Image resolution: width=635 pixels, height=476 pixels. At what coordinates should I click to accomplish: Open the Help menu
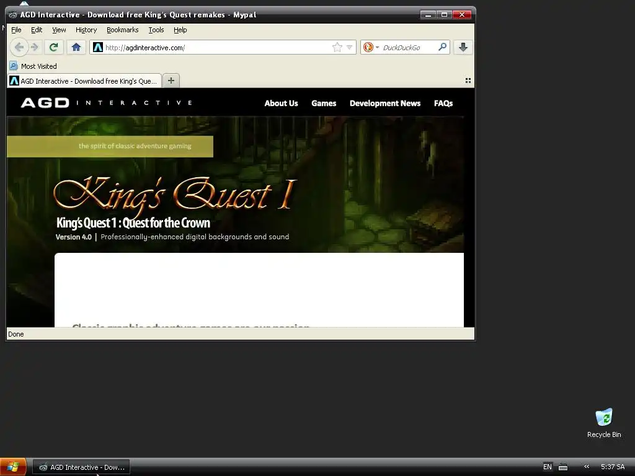180,30
